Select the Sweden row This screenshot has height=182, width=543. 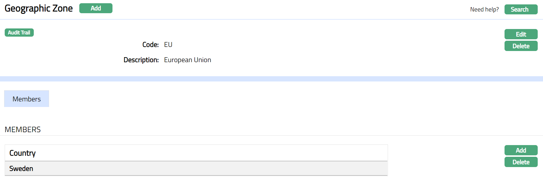pyautogui.click(x=196, y=169)
